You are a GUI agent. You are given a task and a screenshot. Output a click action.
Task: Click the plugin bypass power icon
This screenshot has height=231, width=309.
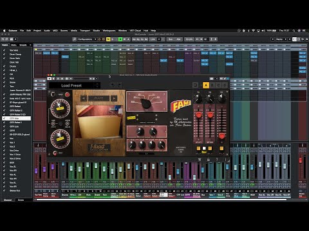pos(50,79)
